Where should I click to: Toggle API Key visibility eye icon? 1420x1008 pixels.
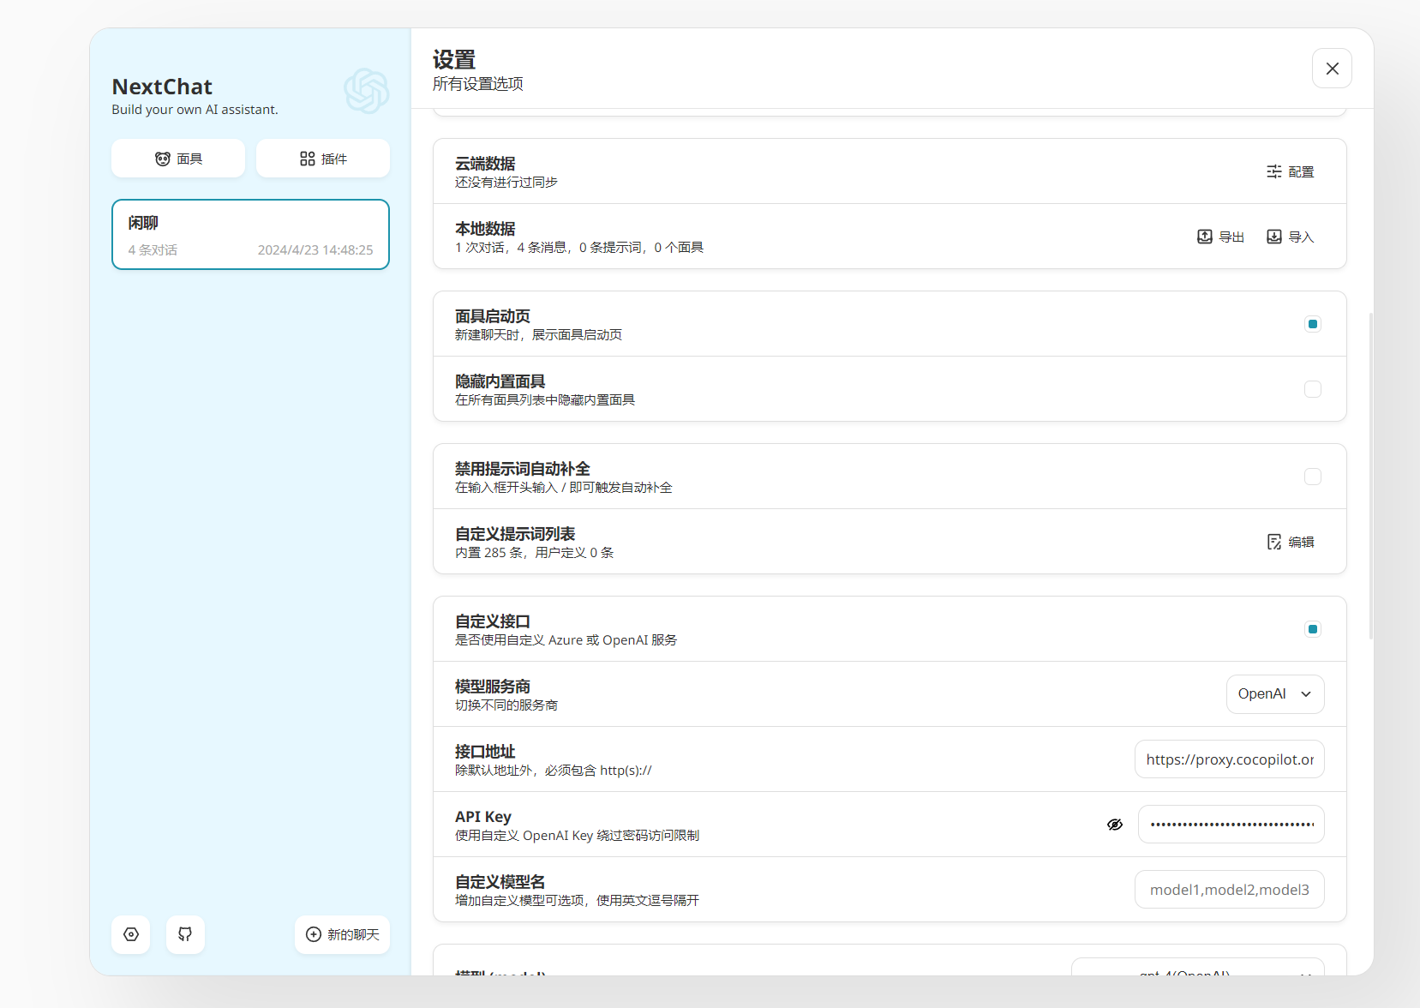pyautogui.click(x=1114, y=825)
